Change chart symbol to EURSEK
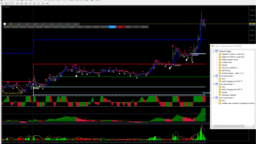Screen dimensions: 256x144 [x=96, y=27]
